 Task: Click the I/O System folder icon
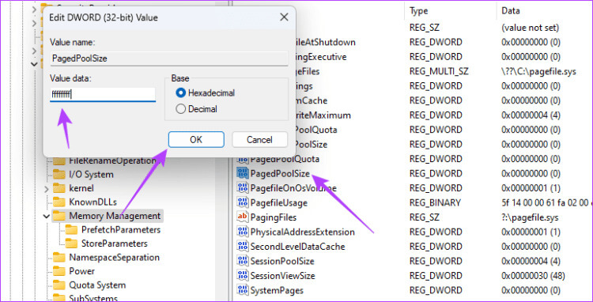[59, 174]
